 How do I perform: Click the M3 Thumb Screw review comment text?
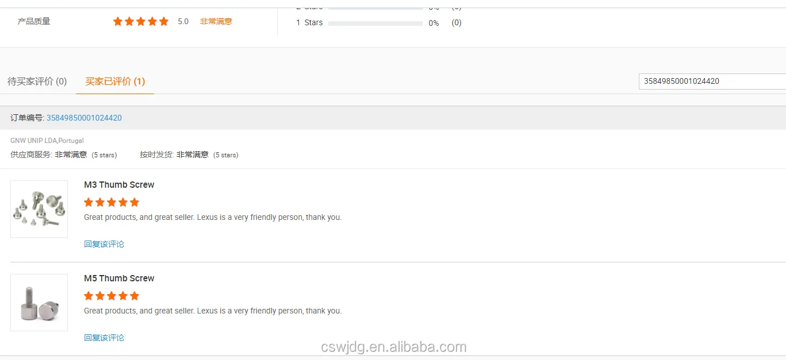[x=213, y=218]
